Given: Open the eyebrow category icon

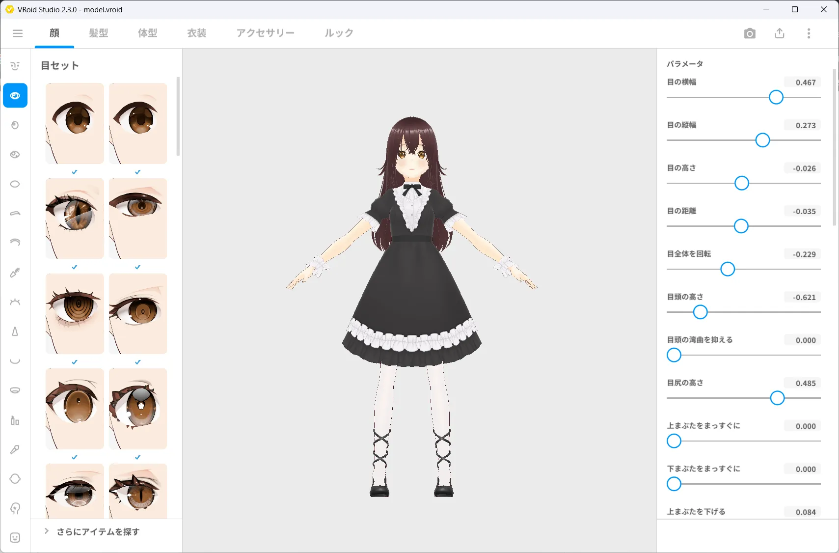Looking at the screenshot, I should pos(15,214).
